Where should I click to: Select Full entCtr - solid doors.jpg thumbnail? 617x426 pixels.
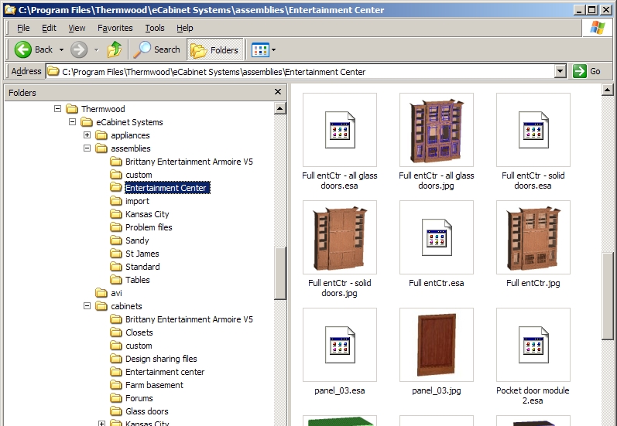pos(340,237)
